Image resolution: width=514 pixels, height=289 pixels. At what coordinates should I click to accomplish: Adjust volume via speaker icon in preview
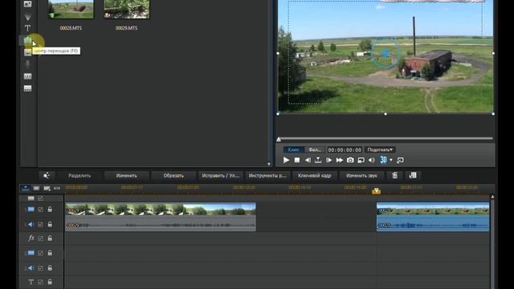pyautogui.click(x=371, y=161)
